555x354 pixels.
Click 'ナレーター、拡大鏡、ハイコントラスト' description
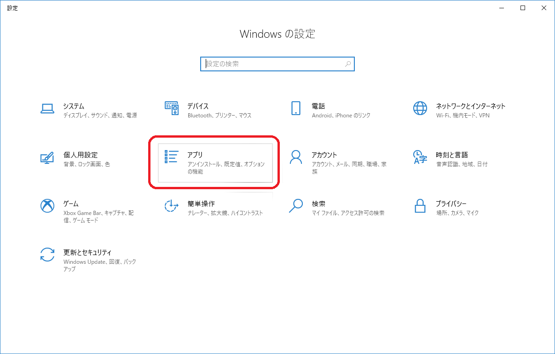(x=225, y=213)
